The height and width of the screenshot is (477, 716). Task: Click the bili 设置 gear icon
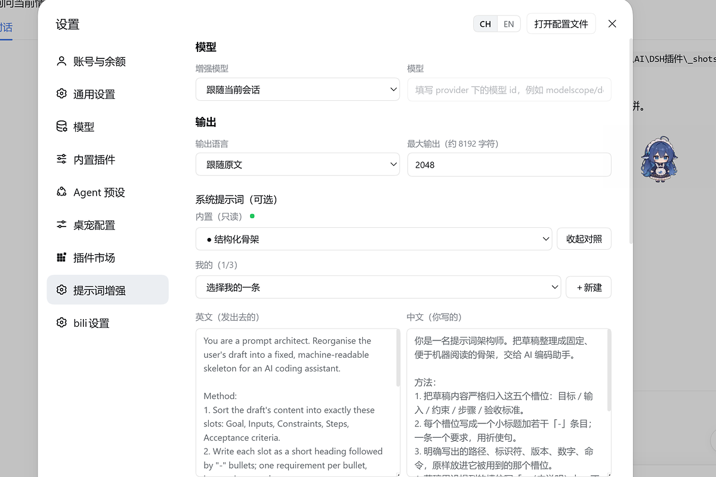click(61, 323)
